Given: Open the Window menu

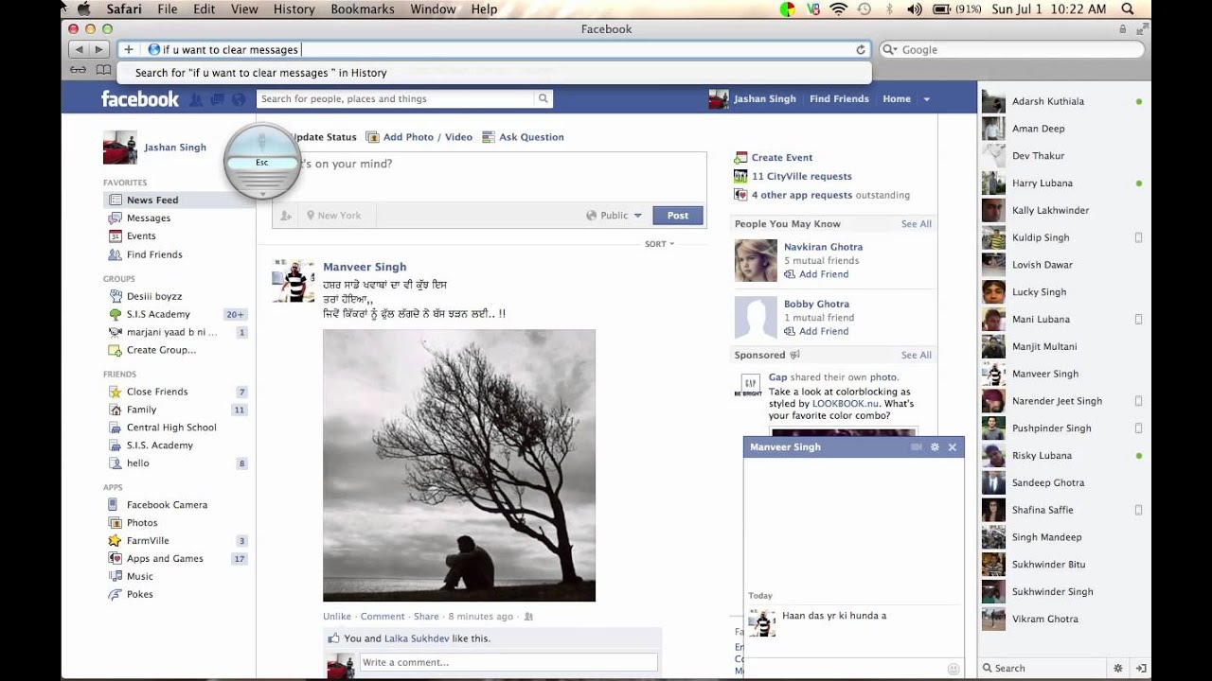Looking at the screenshot, I should pyautogui.click(x=433, y=9).
